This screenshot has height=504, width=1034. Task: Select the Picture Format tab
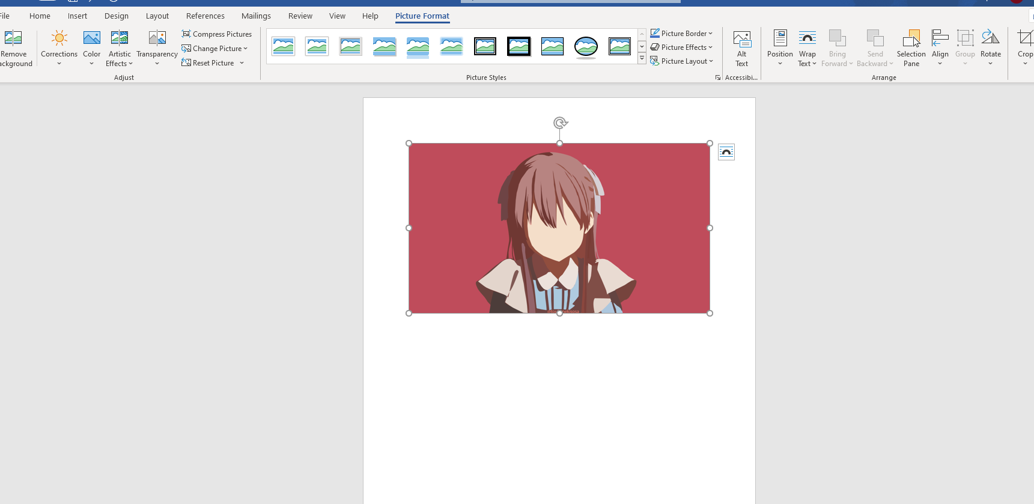(422, 16)
